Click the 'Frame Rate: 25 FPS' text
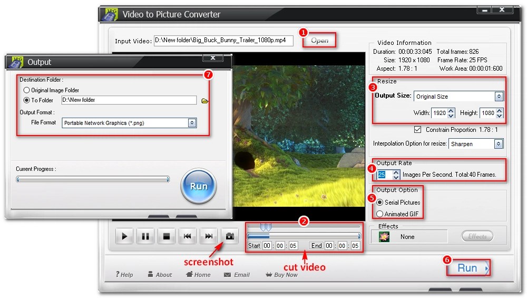This screenshot has height=298, width=527. pyautogui.click(x=462, y=60)
